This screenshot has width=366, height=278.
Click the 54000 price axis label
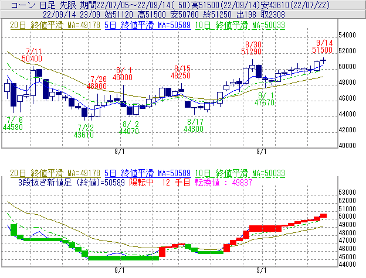tap(348, 35)
